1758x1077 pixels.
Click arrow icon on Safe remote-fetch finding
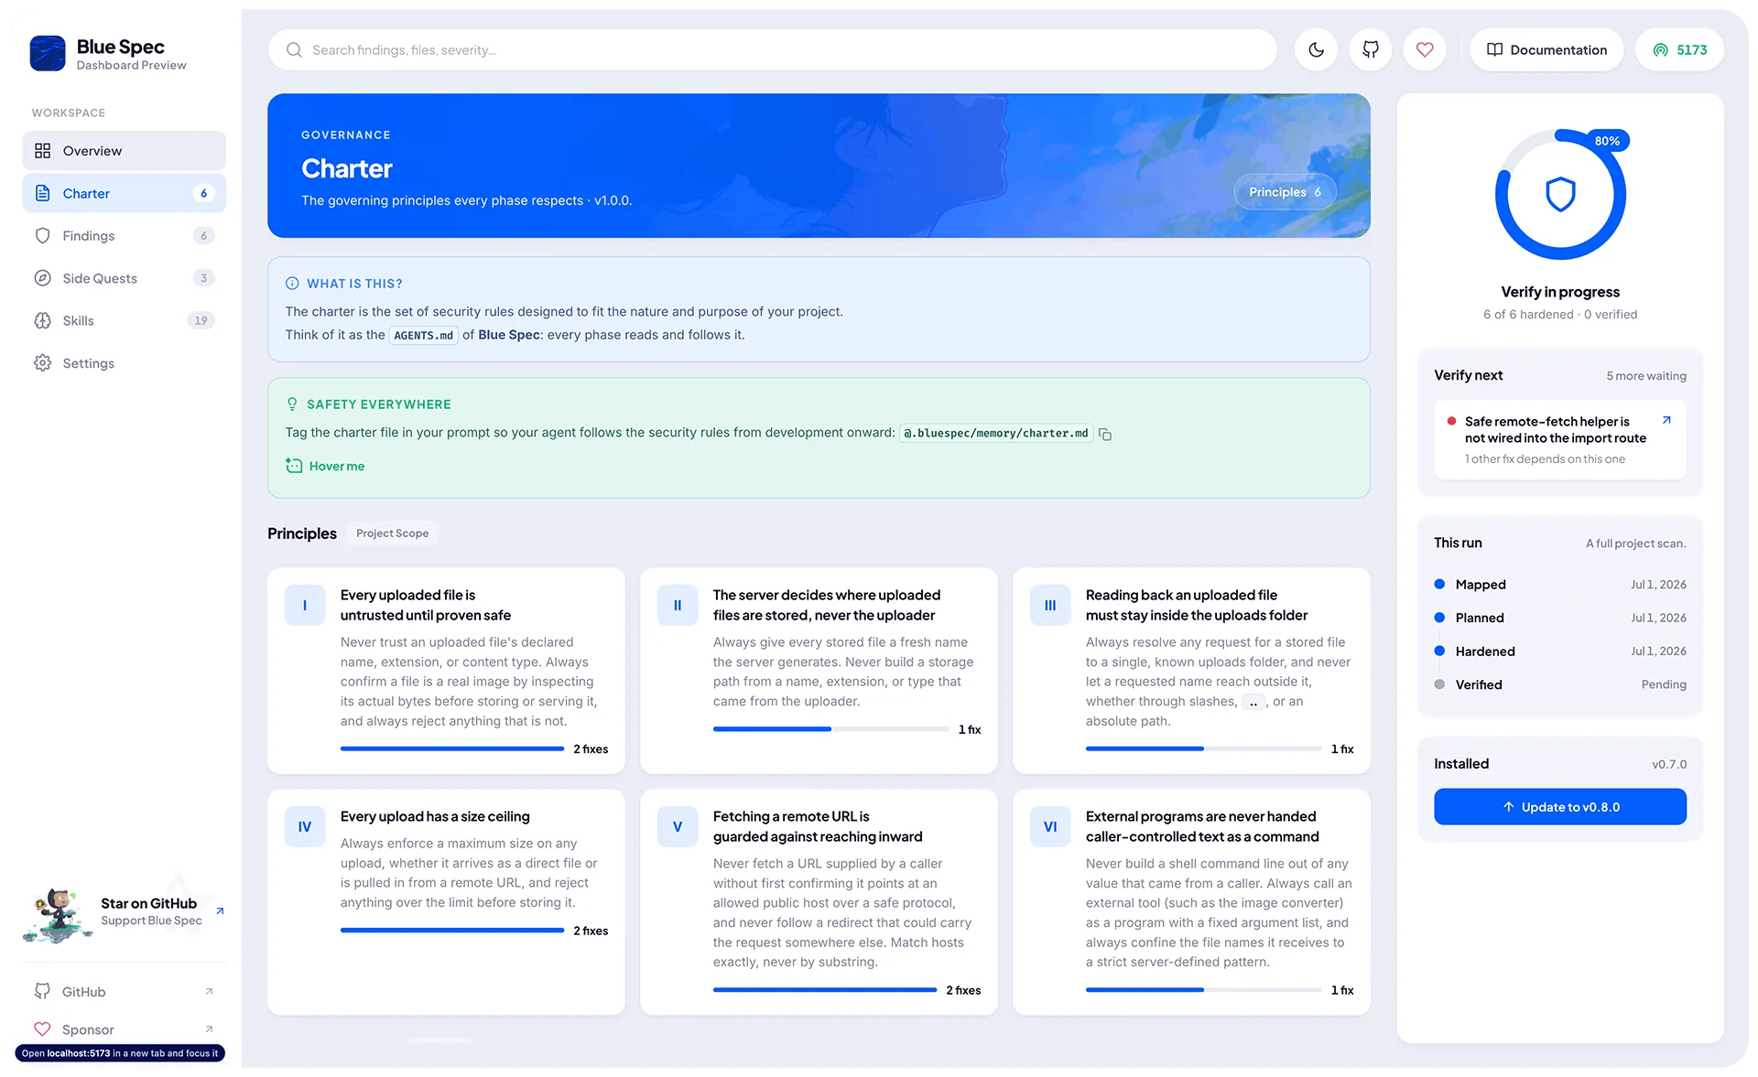[1666, 420]
